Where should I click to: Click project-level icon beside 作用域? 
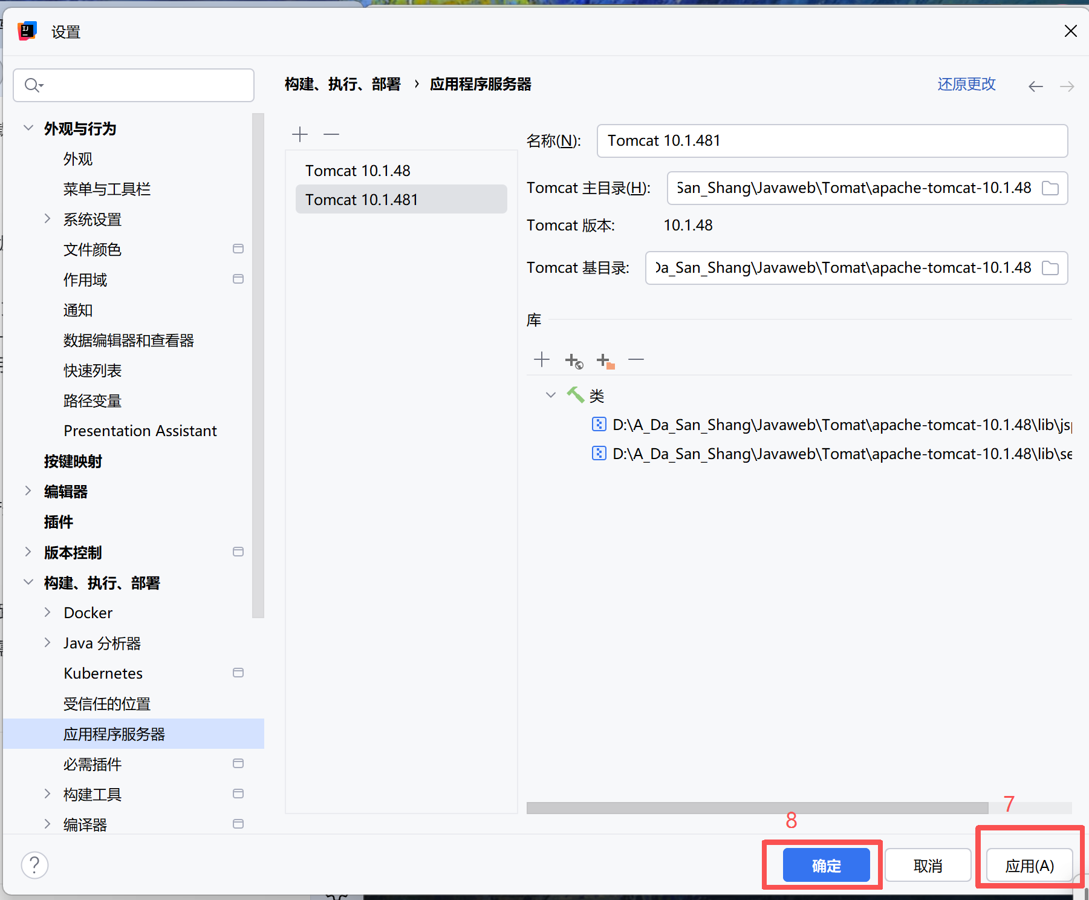238,279
